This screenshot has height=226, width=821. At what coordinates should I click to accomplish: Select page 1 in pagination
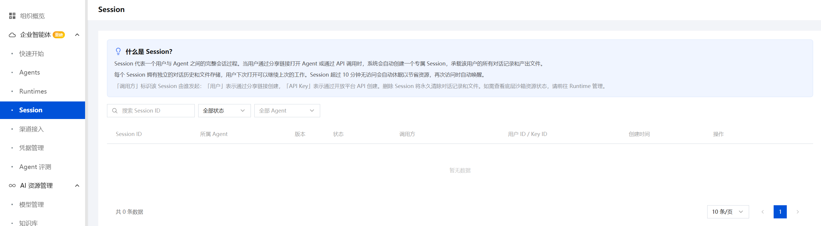(780, 212)
